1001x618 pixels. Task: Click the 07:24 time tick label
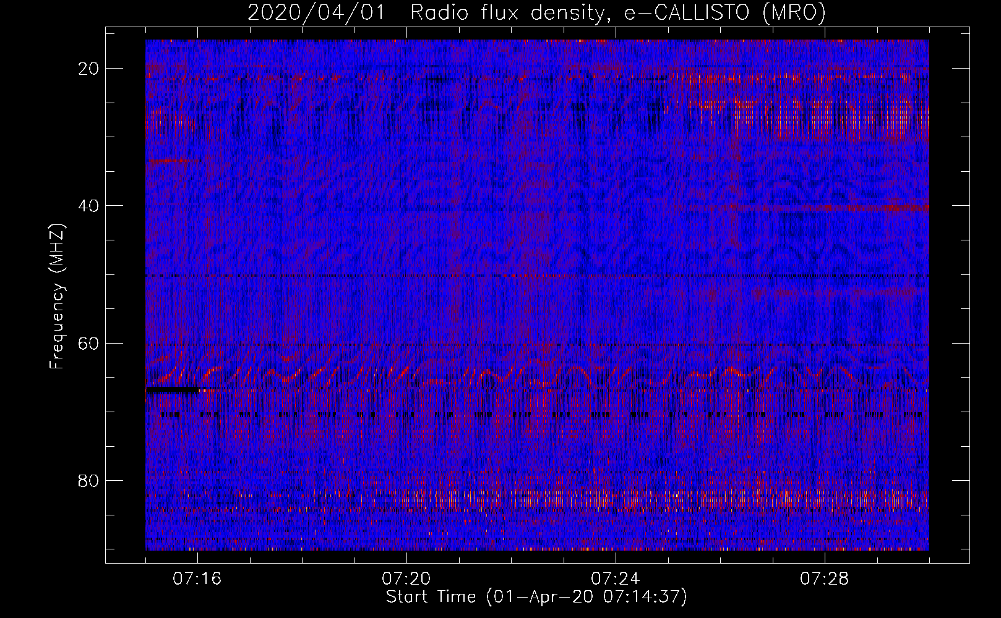[616, 579]
